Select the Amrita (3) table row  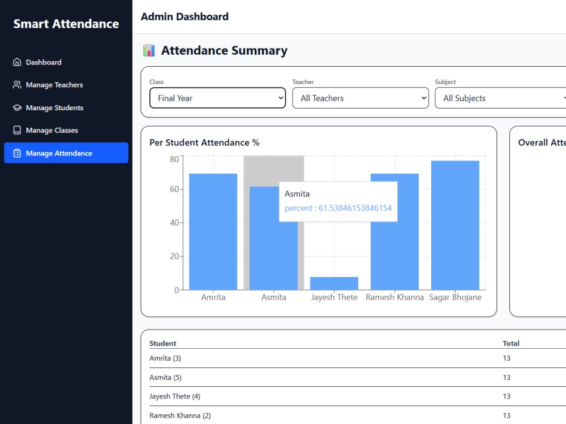[357, 358]
